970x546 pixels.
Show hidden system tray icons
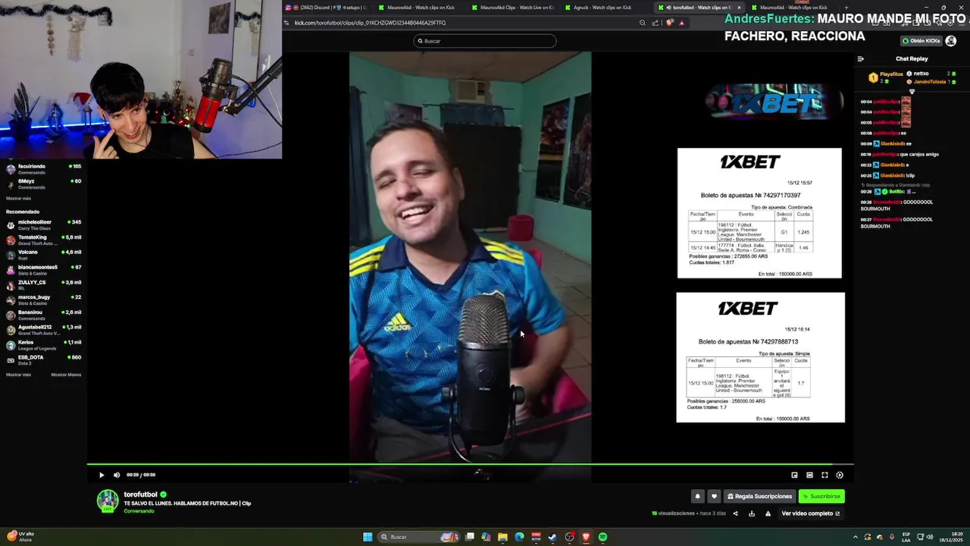(855, 537)
